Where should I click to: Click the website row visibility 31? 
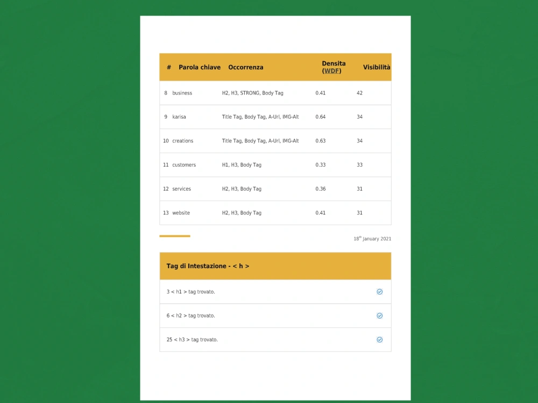[359, 213]
